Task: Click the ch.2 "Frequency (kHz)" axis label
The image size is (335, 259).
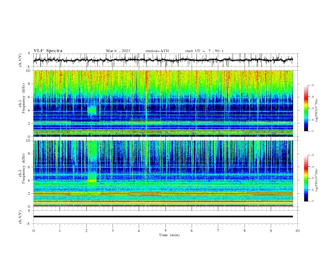Action: (x=24, y=168)
